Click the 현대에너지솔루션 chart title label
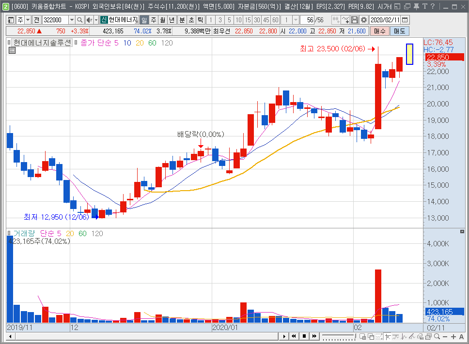 (42, 43)
